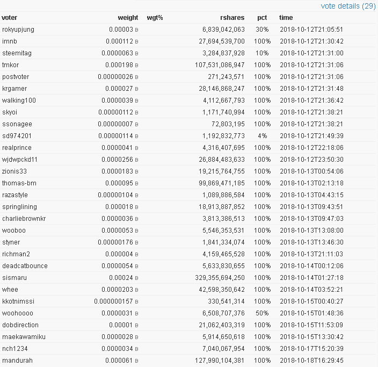Click weight 0.00024 in sismaru row
378x367 pixels.
click(121, 278)
